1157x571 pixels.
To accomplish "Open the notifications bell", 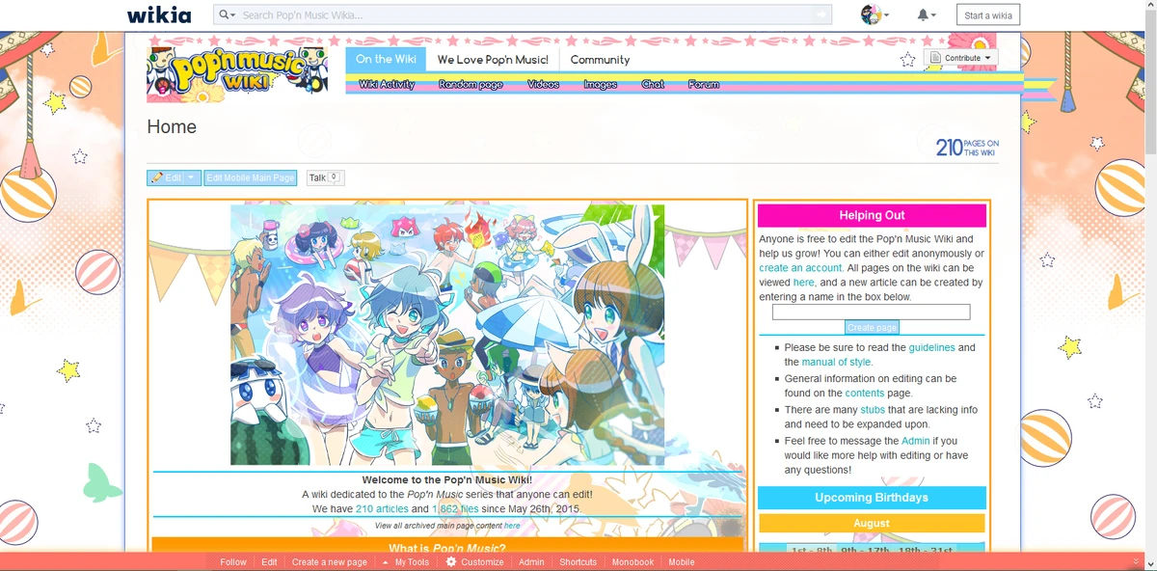I will (924, 14).
